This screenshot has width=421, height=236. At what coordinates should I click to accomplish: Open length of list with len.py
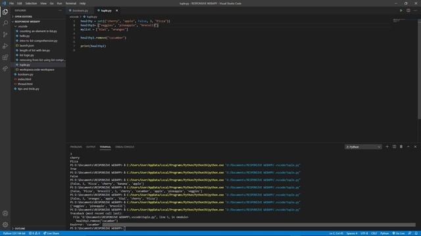pyautogui.click(x=35, y=50)
